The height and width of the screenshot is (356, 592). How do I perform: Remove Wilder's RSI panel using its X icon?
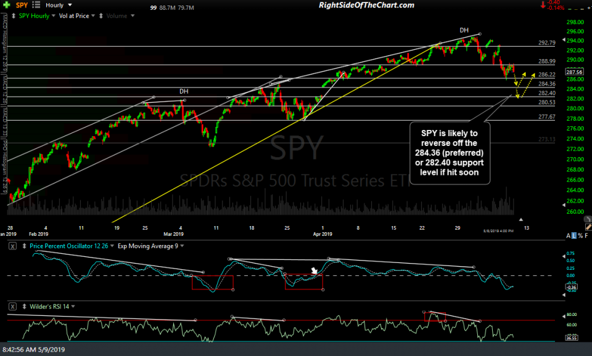pyautogui.click(x=13, y=306)
